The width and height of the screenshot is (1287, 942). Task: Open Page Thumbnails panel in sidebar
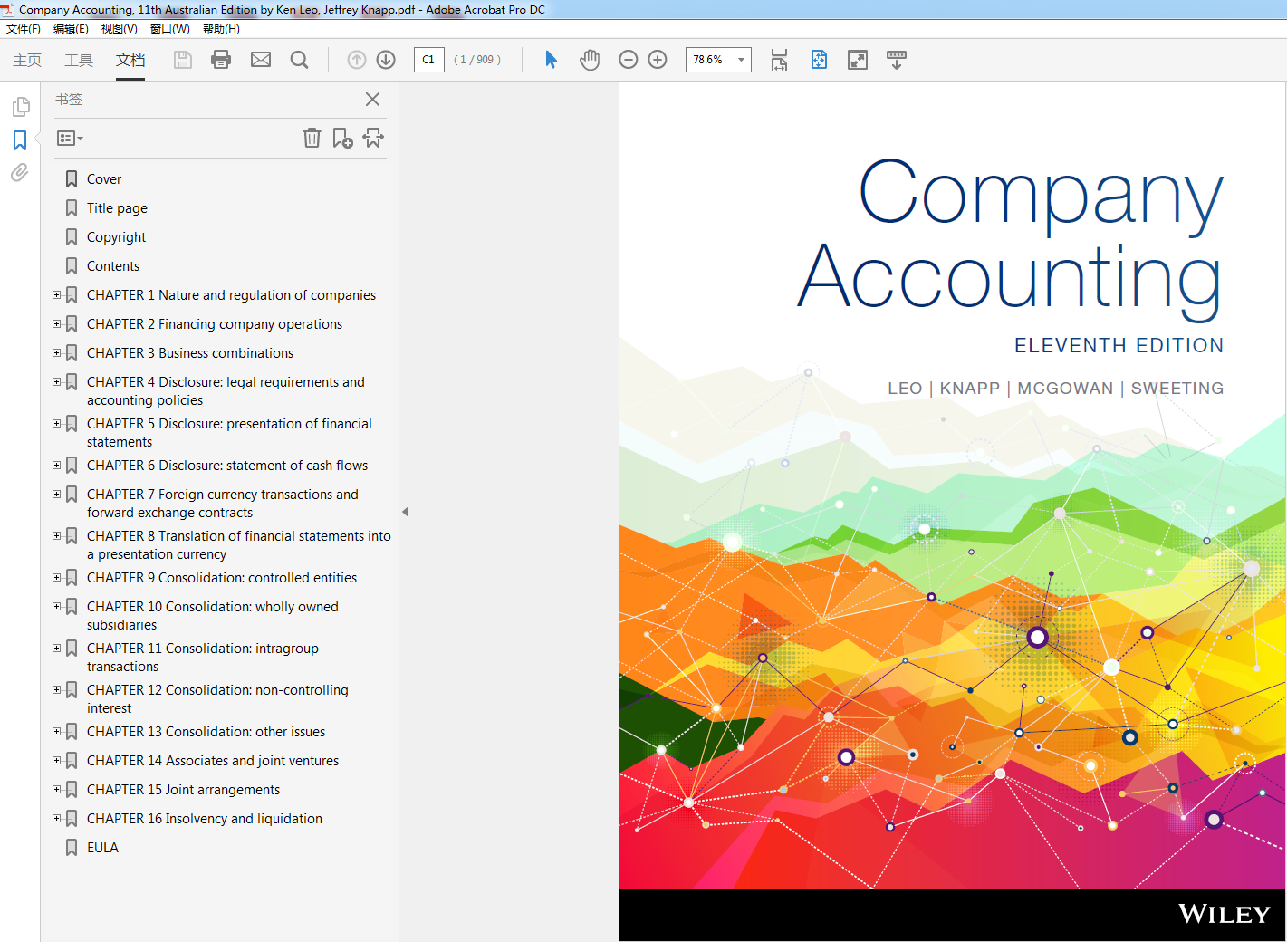pos(20,107)
